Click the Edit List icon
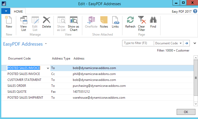 pos(35,20)
